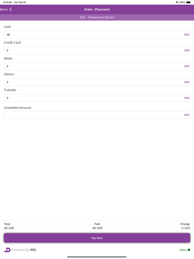This screenshot has width=194, height=259.
Task: Click the WSL logo icon
Action: pyautogui.click(x=7, y=250)
